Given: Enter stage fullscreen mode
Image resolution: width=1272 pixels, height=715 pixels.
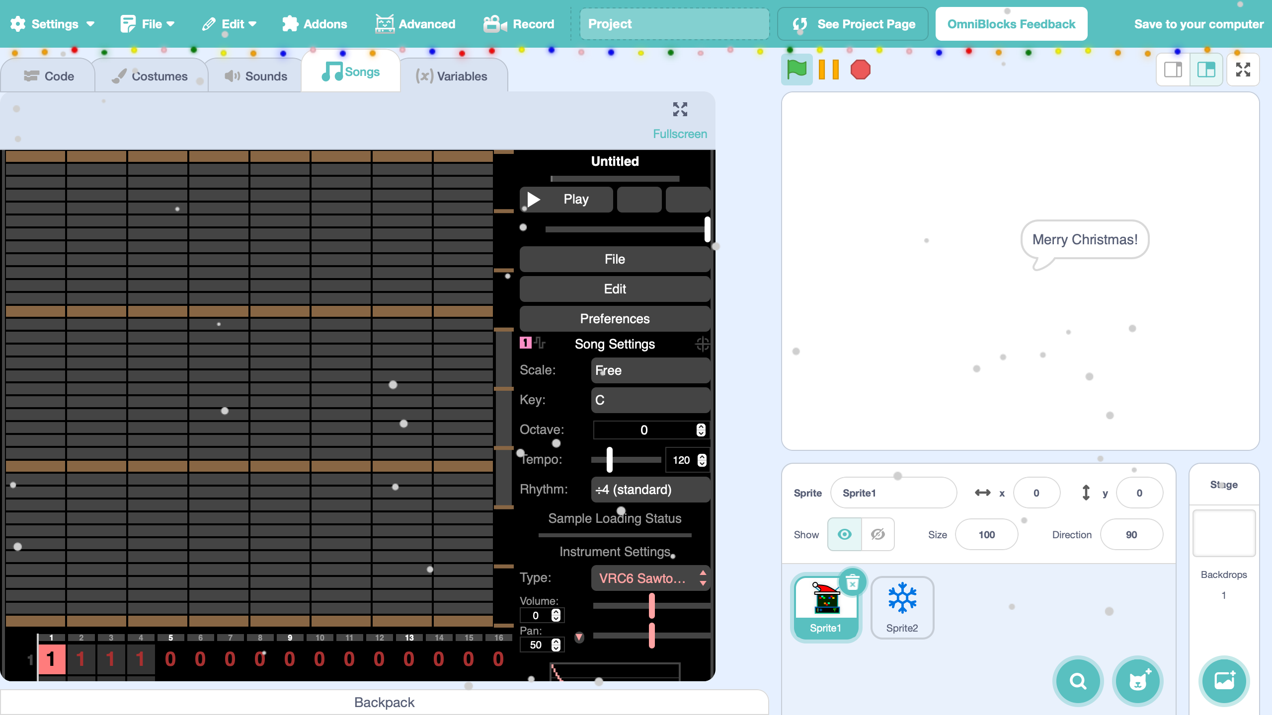Looking at the screenshot, I should 1243,70.
